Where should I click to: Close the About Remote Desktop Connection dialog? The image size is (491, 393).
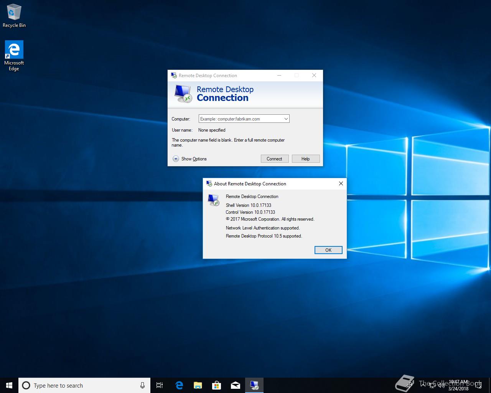point(341,183)
